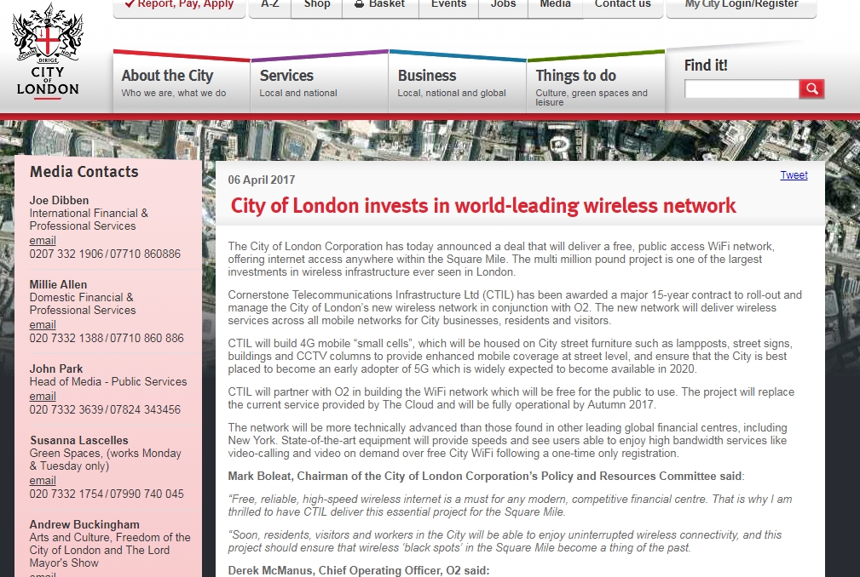Click the name Susanna Lascelles
The height and width of the screenshot is (577, 860).
(79, 441)
